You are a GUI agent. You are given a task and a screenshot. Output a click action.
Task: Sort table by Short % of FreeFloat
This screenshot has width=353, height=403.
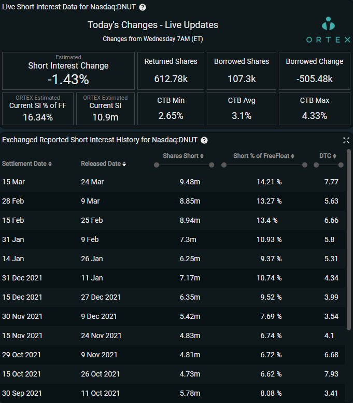pos(264,156)
